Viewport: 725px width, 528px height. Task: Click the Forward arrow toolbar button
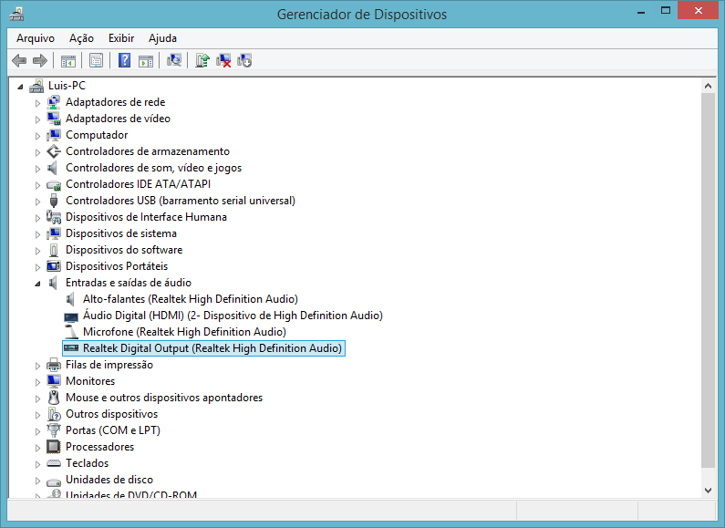[40, 60]
